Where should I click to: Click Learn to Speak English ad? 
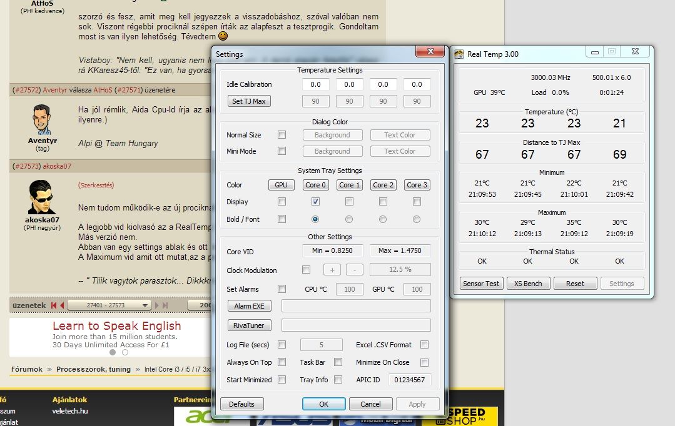point(116,326)
